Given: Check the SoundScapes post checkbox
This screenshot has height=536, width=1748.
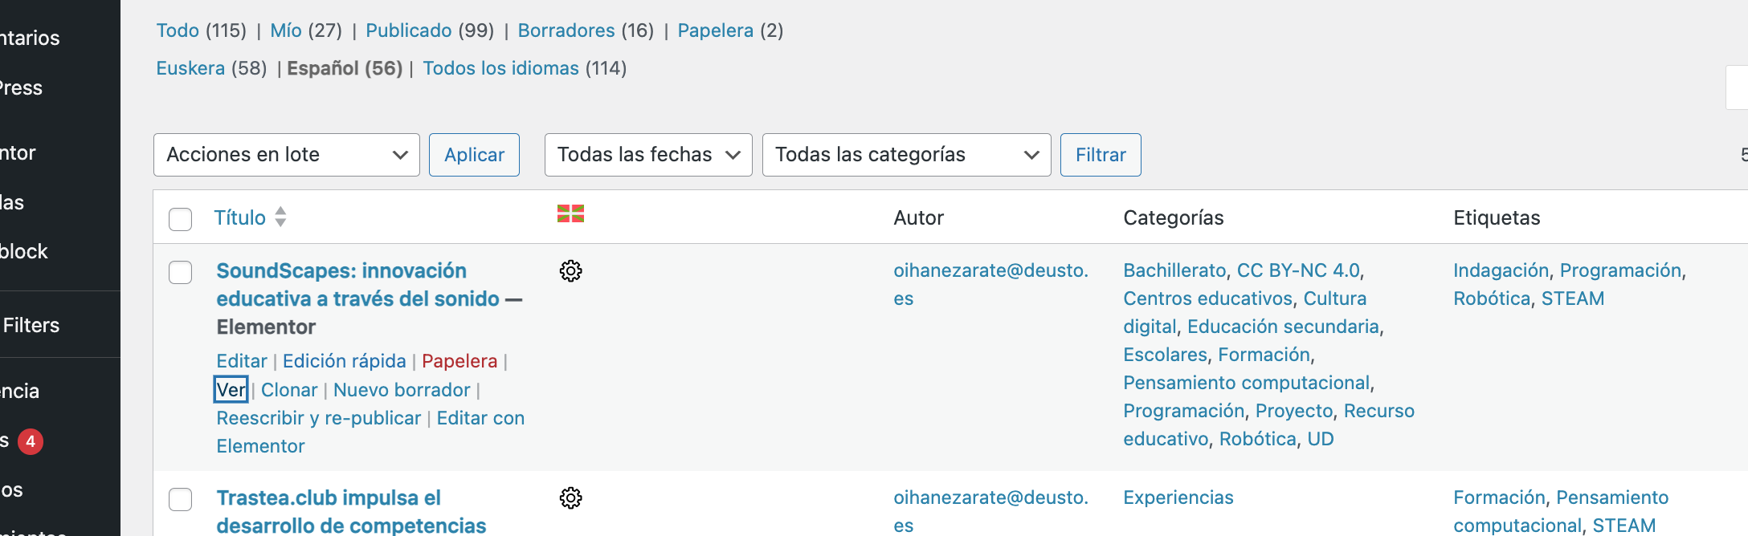Looking at the screenshot, I should pyautogui.click(x=181, y=272).
